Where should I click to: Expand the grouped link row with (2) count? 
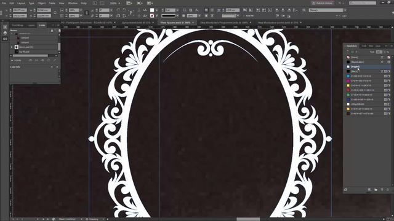tap(12, 47)
